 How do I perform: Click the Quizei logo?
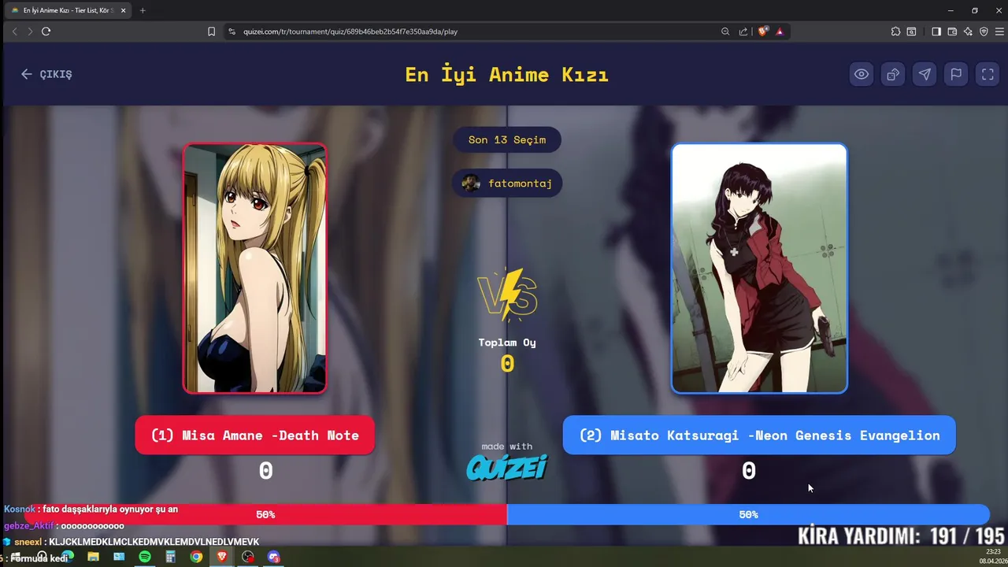[x=507, y=468]
